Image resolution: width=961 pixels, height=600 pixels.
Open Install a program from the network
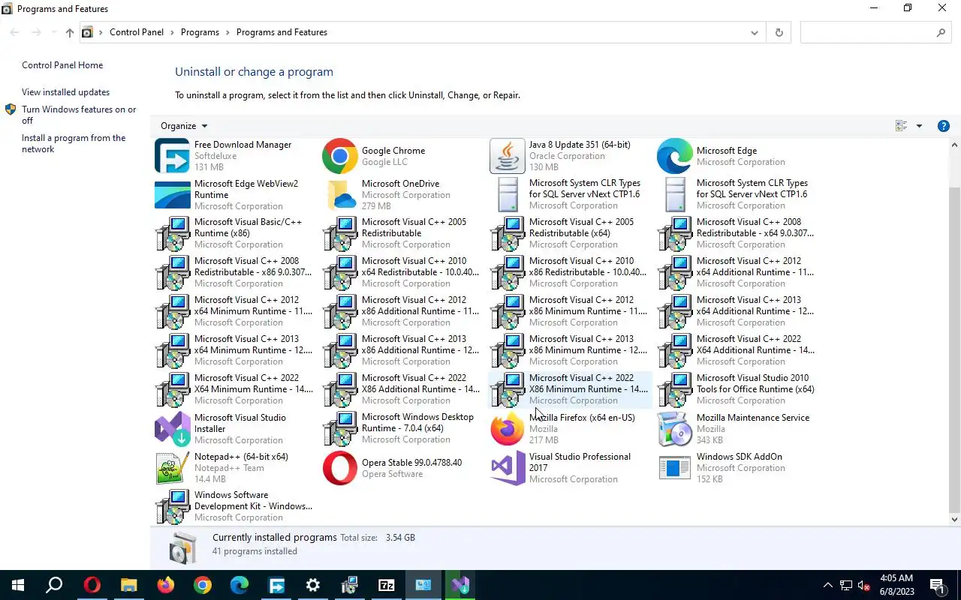pyautogui.click(x=74, y=143)
